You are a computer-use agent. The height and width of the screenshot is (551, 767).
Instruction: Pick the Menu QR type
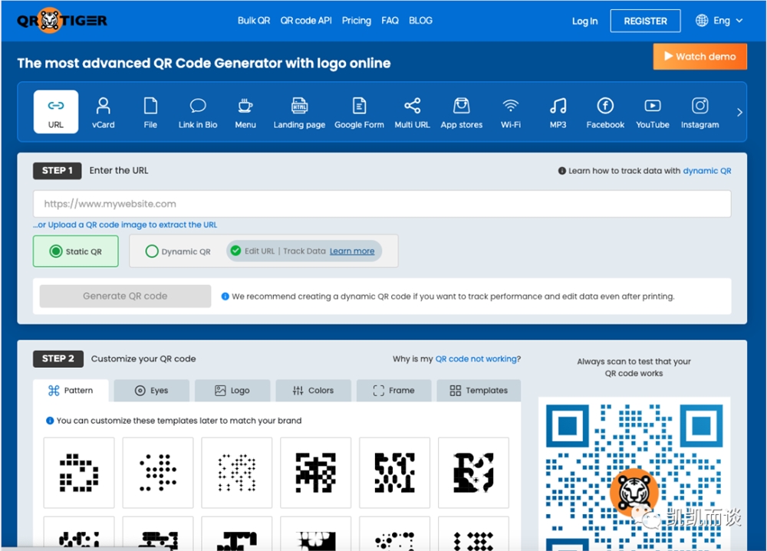[x=245, y=113]
